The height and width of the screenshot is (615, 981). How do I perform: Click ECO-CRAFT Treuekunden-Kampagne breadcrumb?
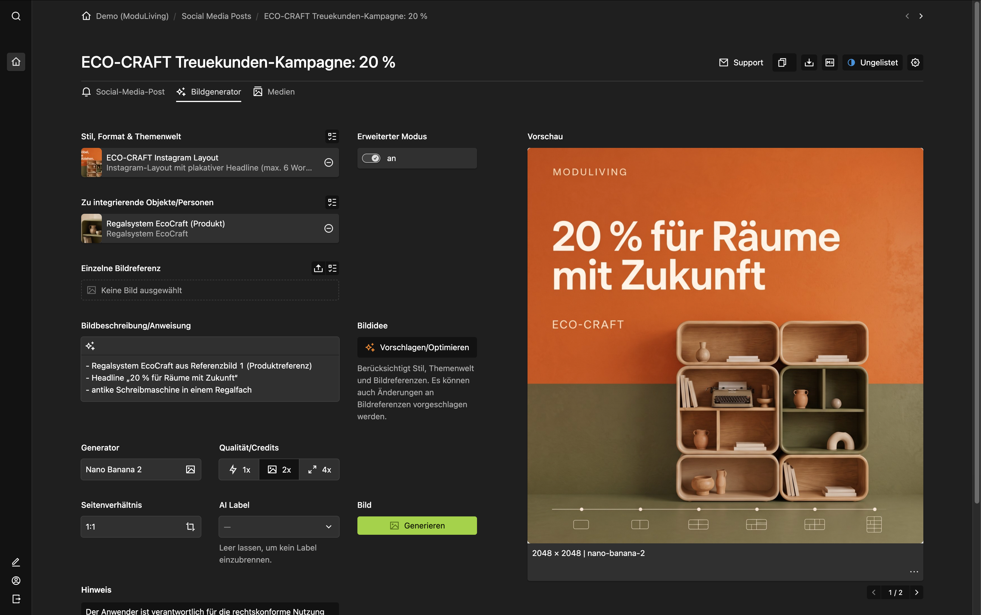click(x=346, y=16)
